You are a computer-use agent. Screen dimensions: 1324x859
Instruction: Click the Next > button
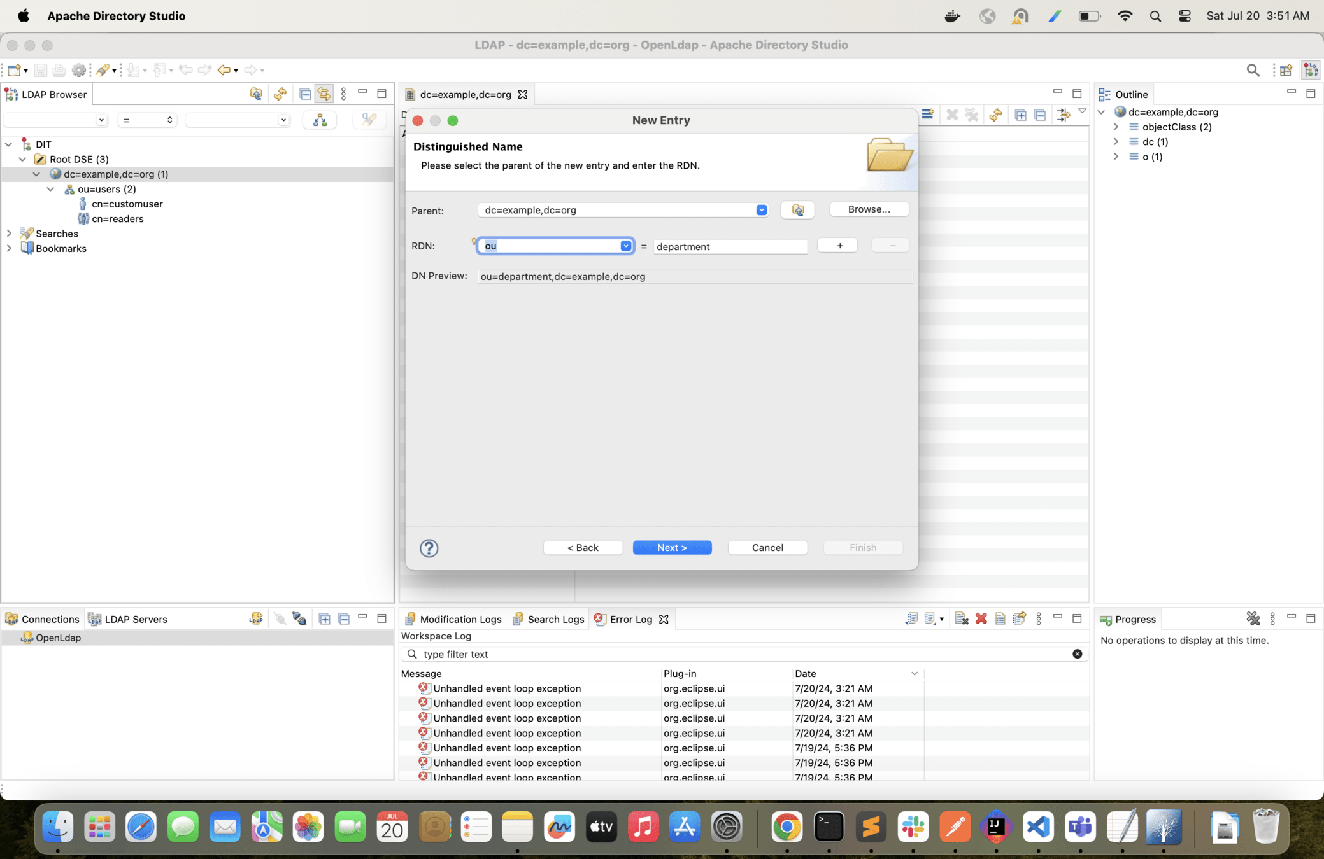(672, 548)
